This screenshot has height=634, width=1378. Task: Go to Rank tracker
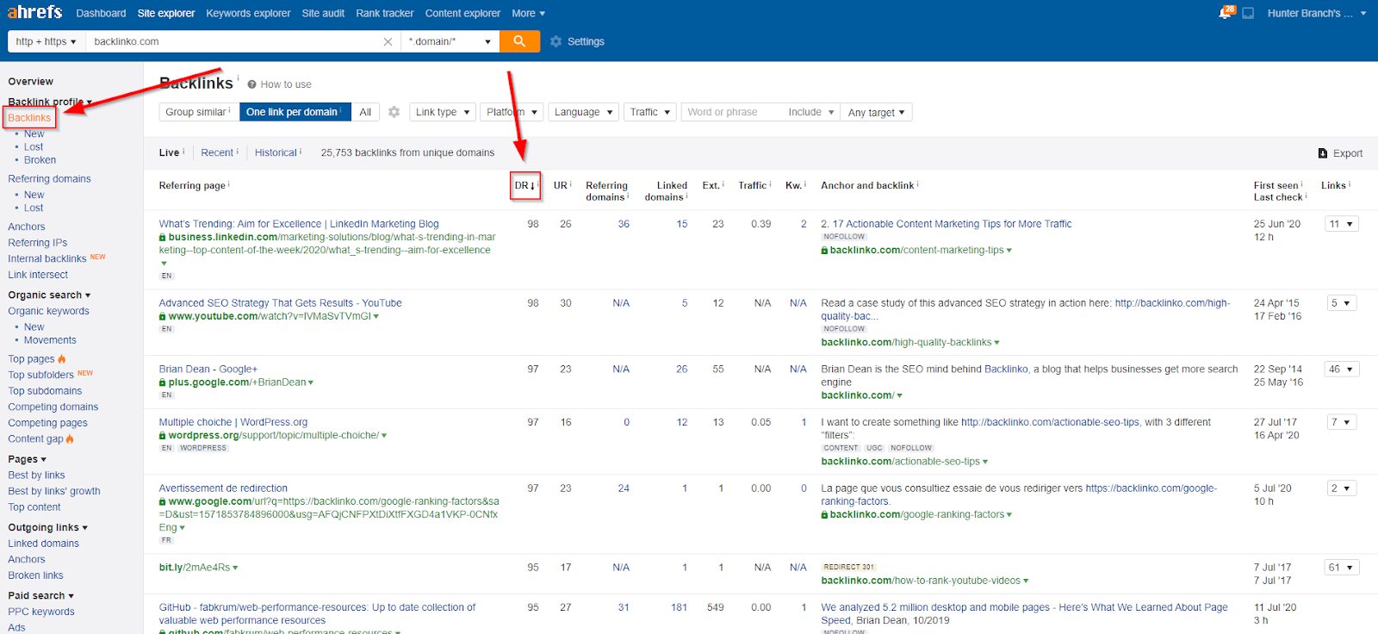point(385,13)
